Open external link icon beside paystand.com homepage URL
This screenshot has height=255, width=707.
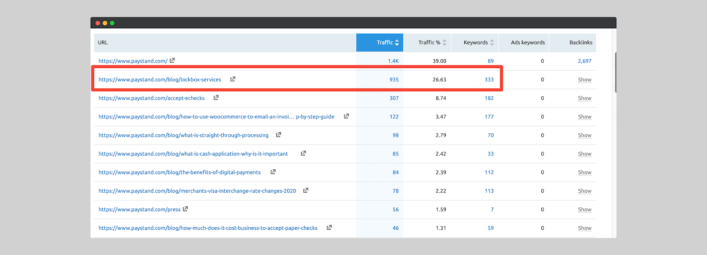click(x=172, y=61)
